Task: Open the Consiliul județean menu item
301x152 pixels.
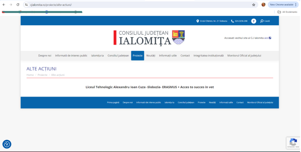Action: click(x=118, y=56)
